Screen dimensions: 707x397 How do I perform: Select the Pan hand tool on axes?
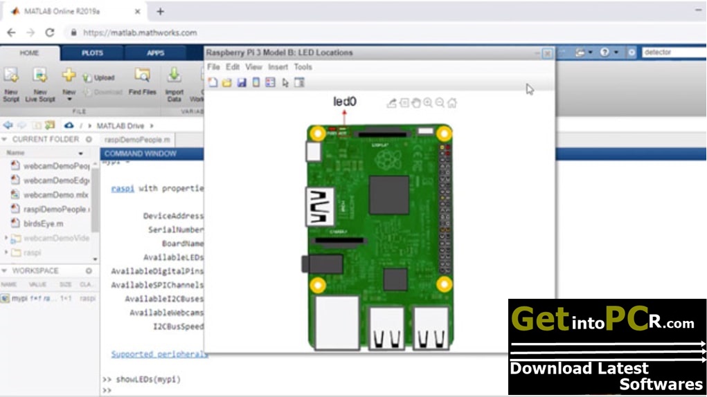click(x=415, y=103)
